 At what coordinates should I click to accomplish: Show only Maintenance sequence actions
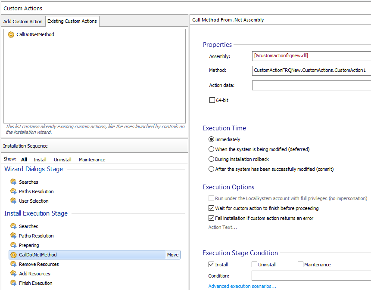click(92, 160)
